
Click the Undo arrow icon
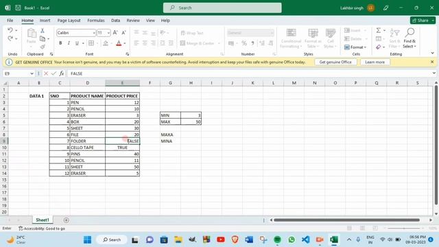[10, 30]
